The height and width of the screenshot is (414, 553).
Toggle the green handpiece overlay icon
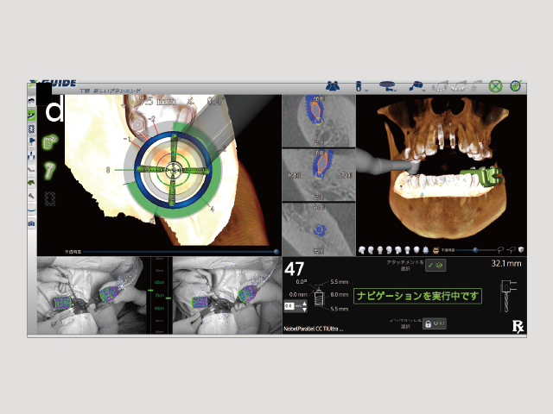pos(51,166)
